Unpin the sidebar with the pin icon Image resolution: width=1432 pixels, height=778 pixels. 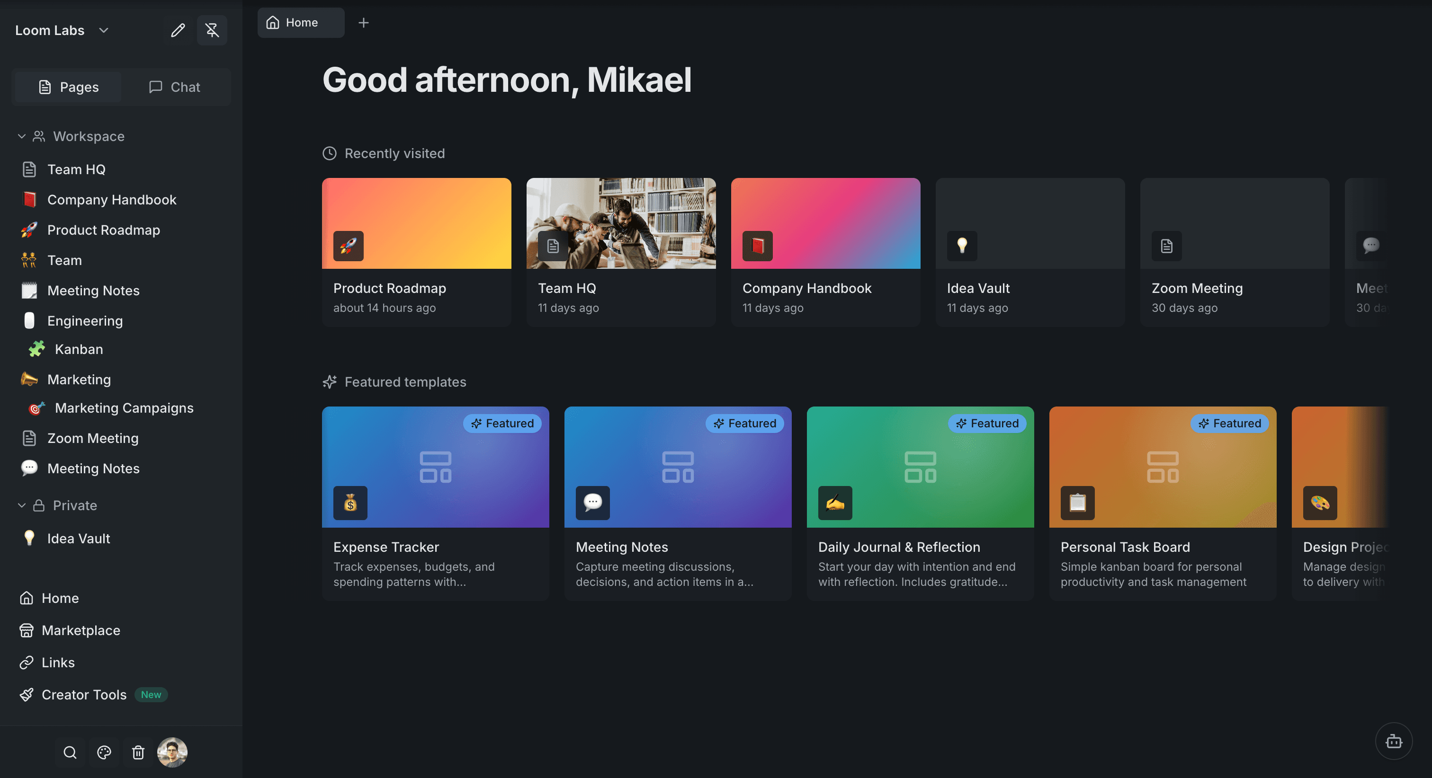(x=212, y=30)
